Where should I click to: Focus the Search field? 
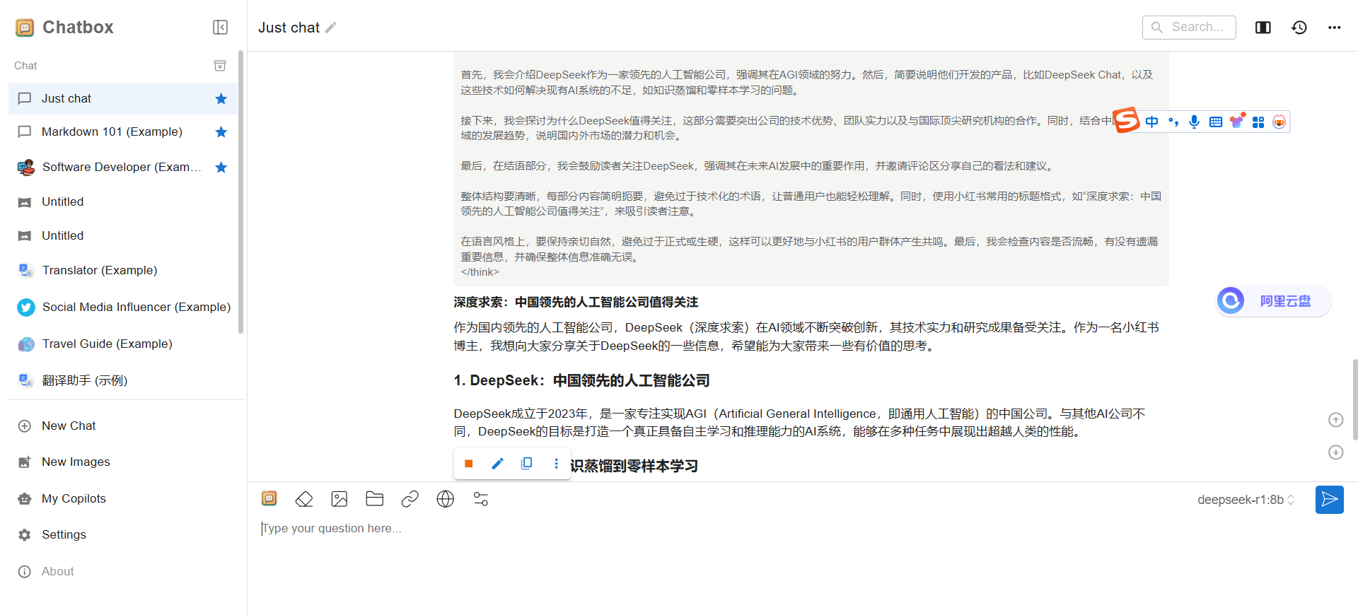click(1189, 28)
